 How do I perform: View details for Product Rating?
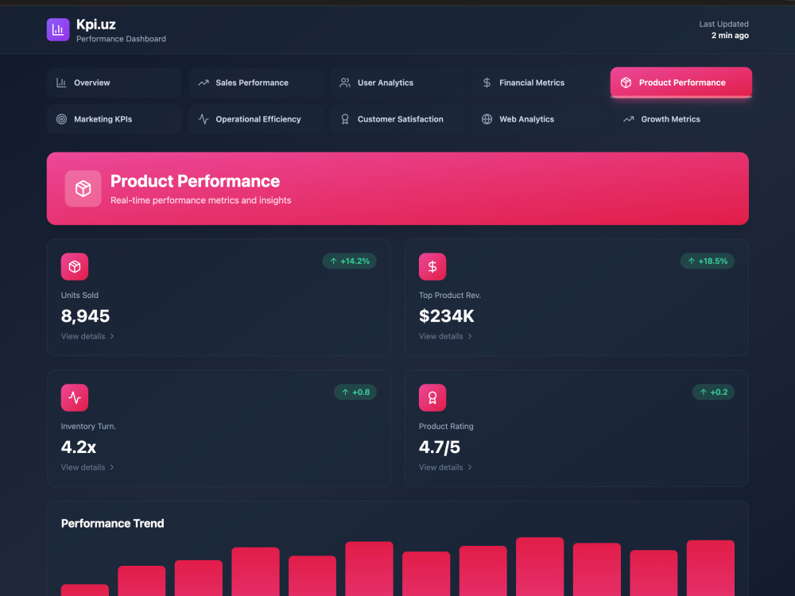point(446,467)
